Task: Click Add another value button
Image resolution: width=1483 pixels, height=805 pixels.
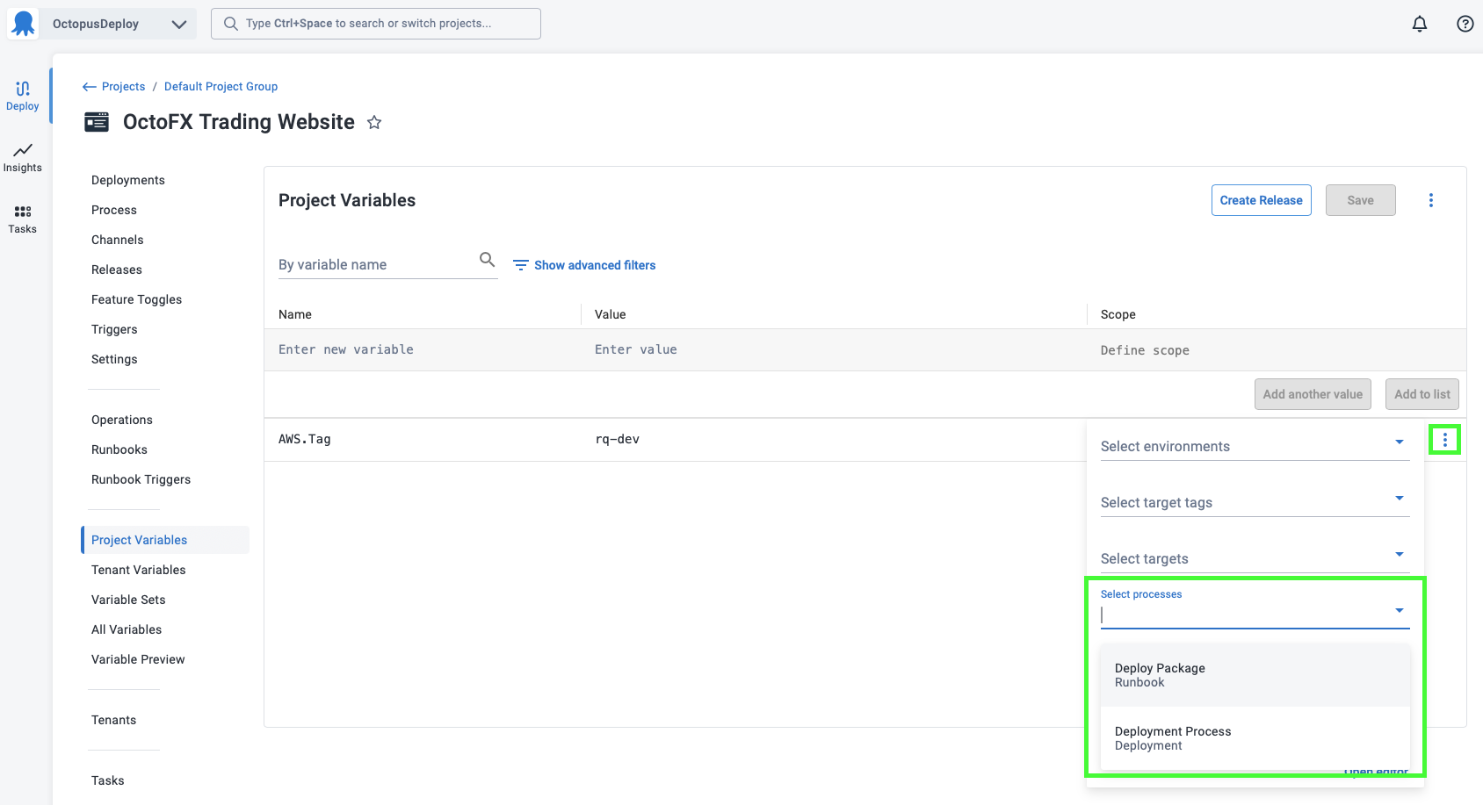Action: 1313,394
